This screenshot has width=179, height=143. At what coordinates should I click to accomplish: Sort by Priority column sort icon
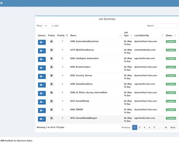[67, 35]
